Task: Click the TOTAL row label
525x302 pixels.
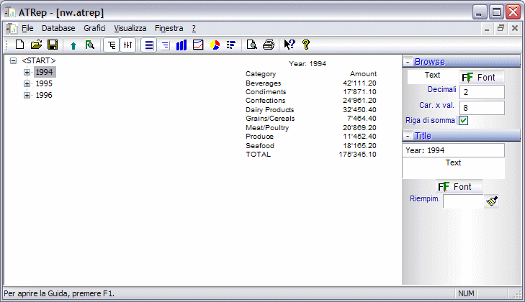Action: click(258, 154)
